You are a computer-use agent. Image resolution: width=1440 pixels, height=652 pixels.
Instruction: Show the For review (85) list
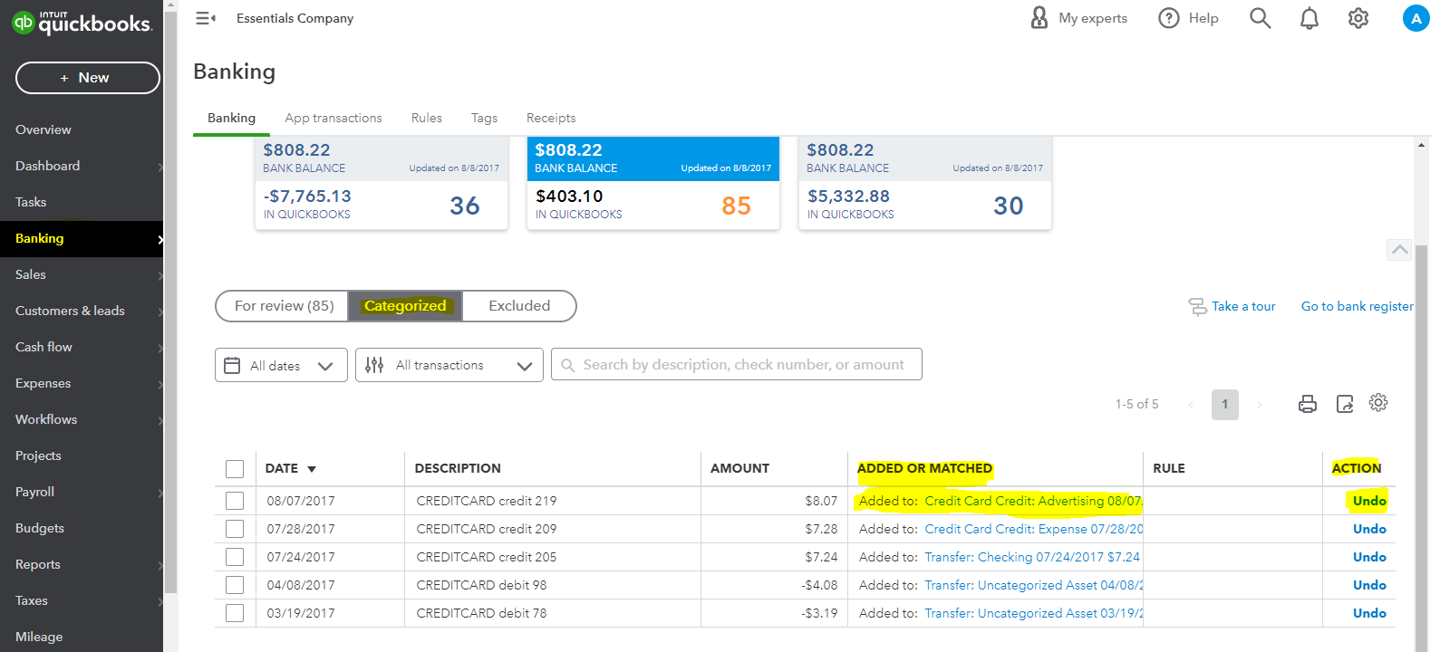(x=284, y=306)
